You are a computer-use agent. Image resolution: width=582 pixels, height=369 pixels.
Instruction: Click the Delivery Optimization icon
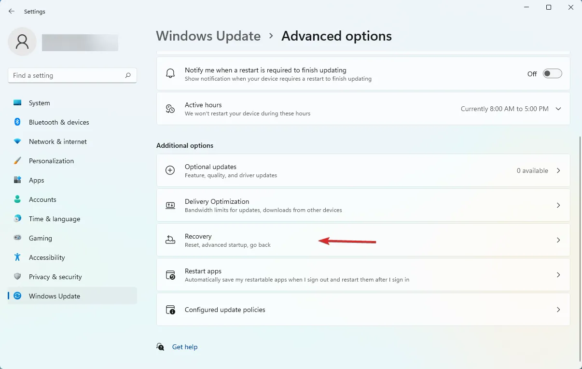[170, 205]
